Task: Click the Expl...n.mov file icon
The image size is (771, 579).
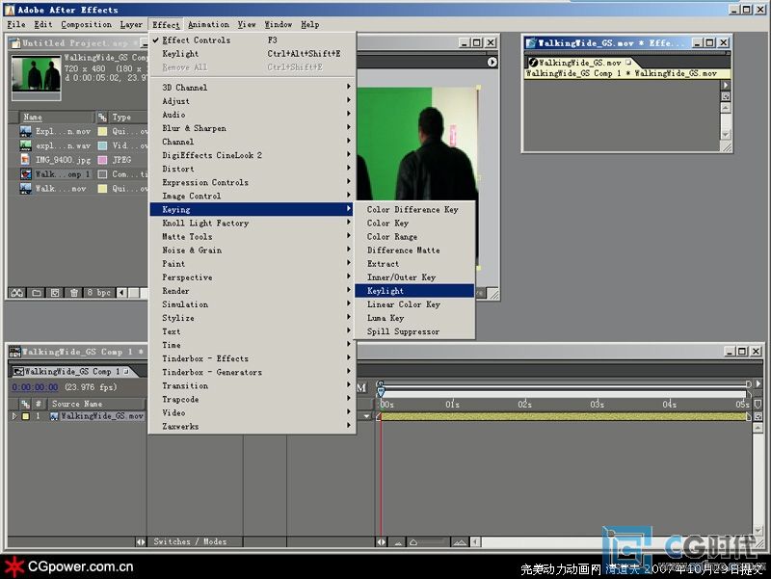Action: pos(26,131)
